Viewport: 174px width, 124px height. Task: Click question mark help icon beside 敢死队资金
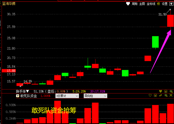point(18,96)
